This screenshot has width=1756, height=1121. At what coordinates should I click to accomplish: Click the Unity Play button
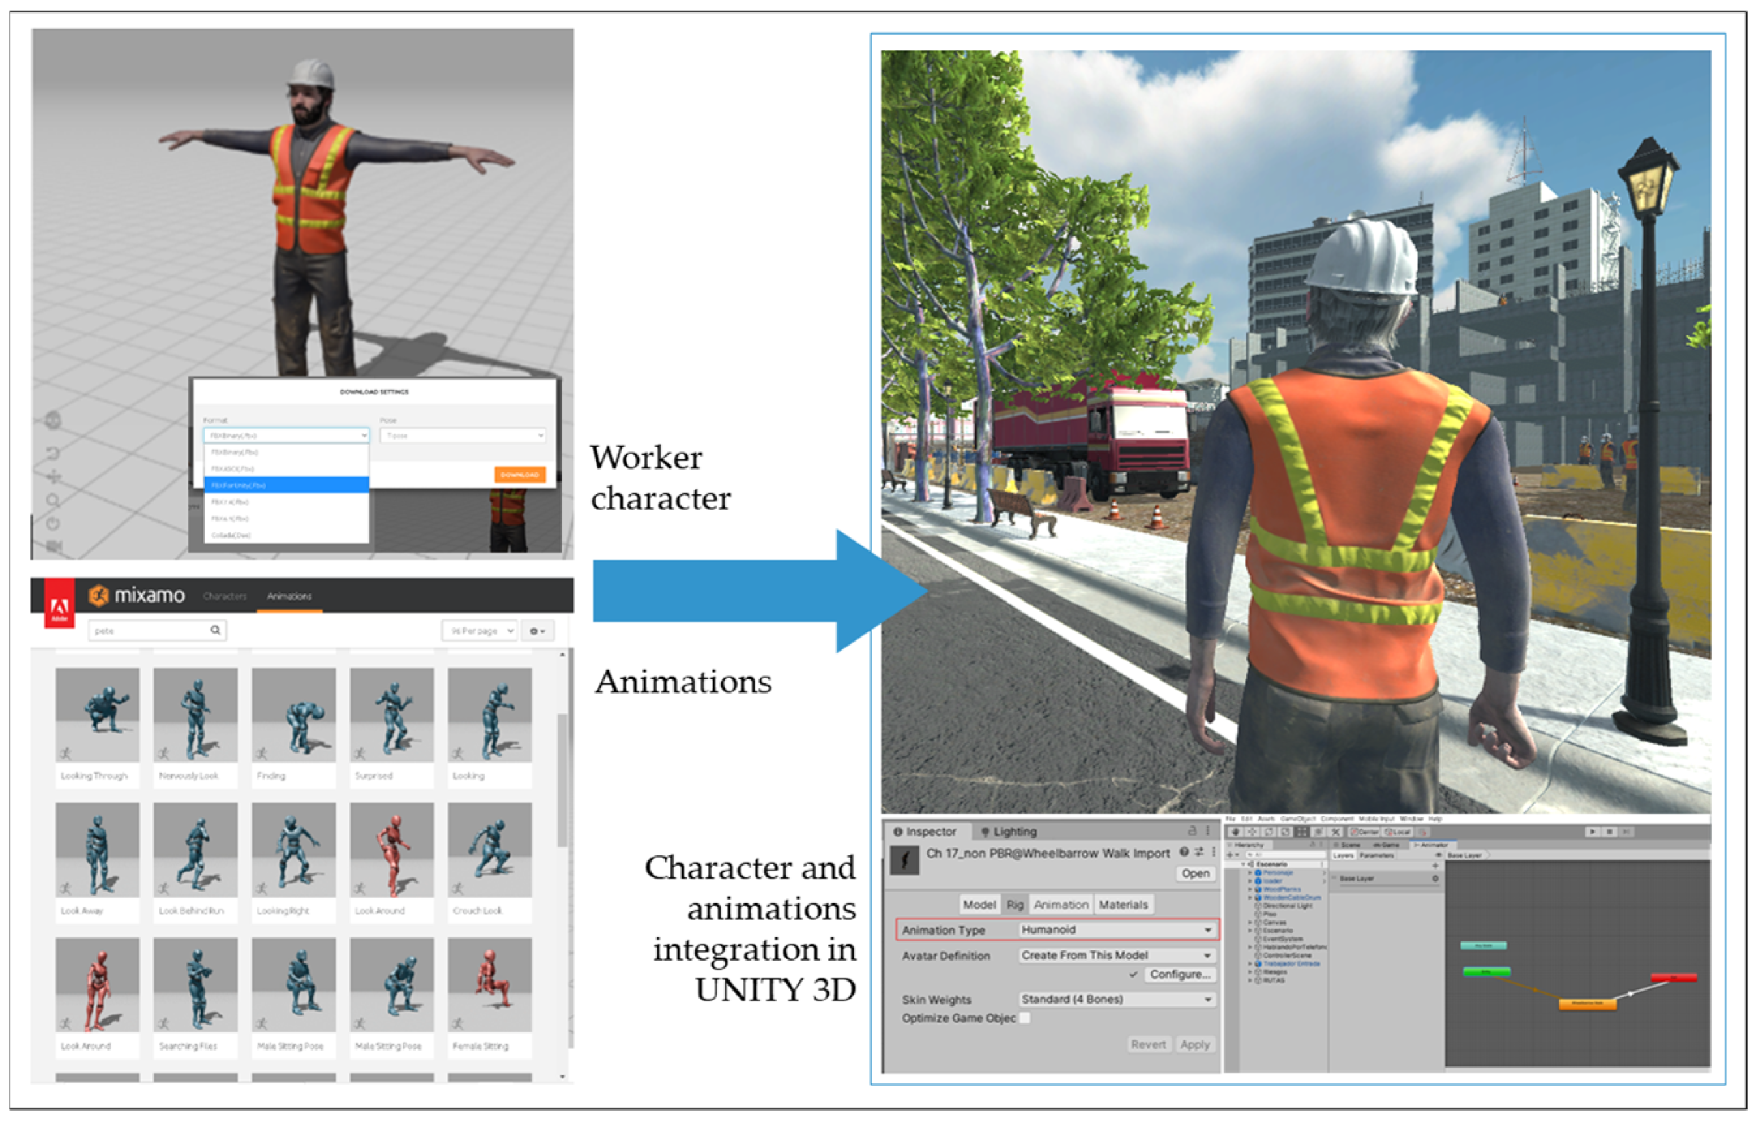click(x=1592, y=832)
